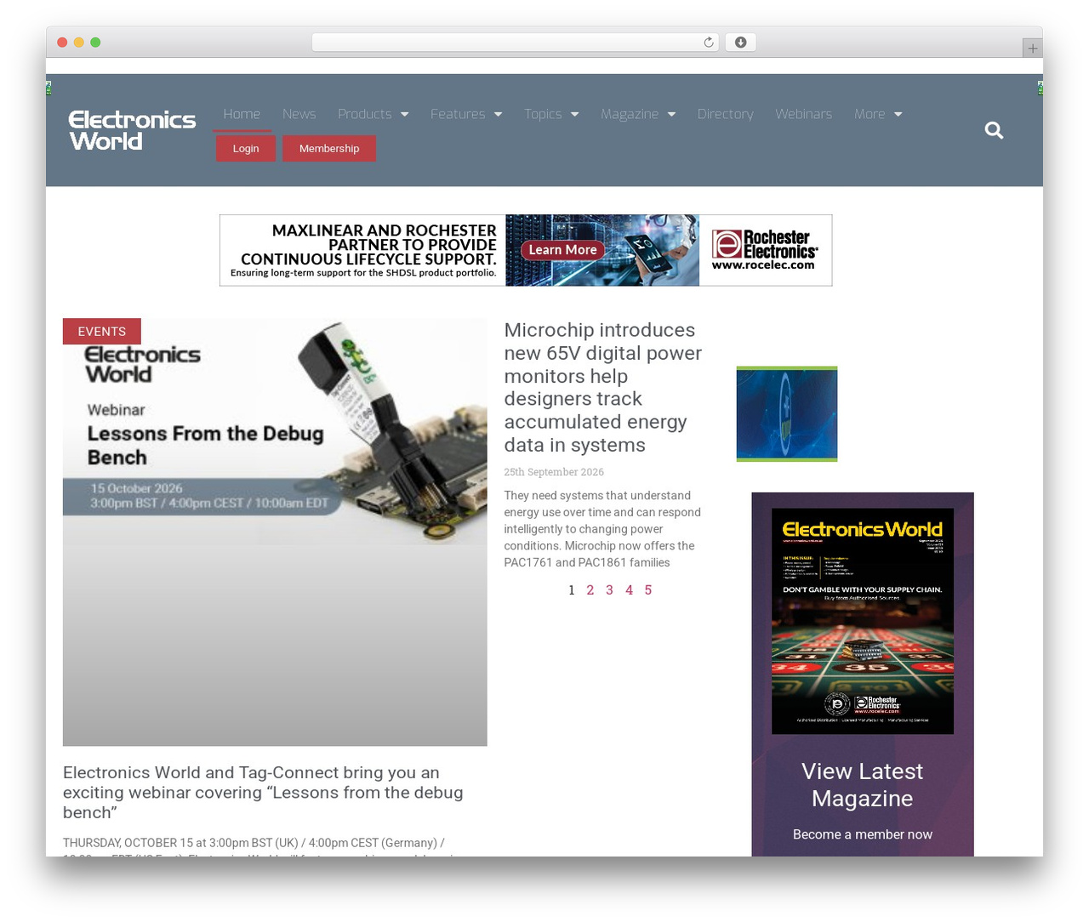Click the red Login button

click(x=246, y=148)
